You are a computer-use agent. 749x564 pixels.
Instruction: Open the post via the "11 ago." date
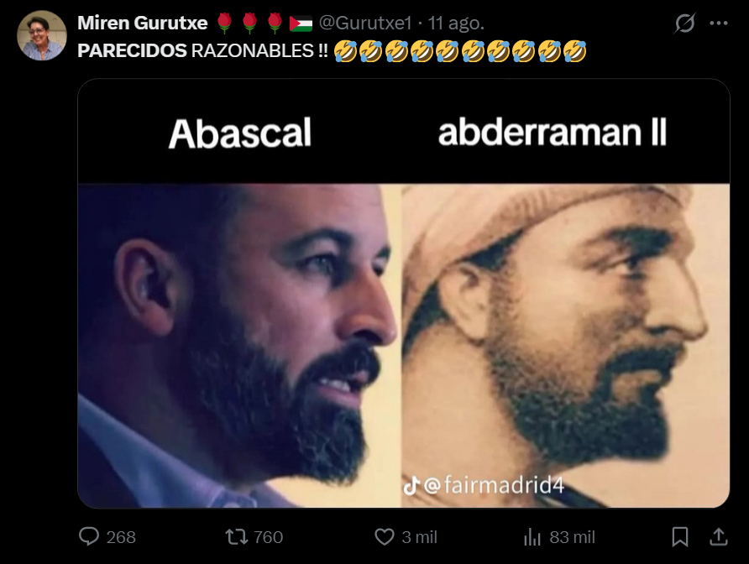pos(456,23)
